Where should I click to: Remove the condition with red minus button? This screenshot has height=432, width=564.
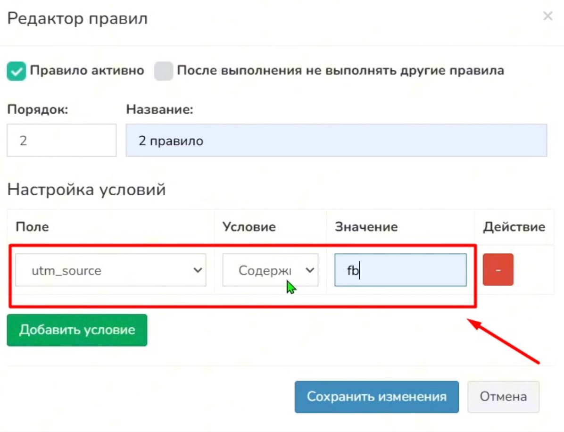tap(498, 270)
